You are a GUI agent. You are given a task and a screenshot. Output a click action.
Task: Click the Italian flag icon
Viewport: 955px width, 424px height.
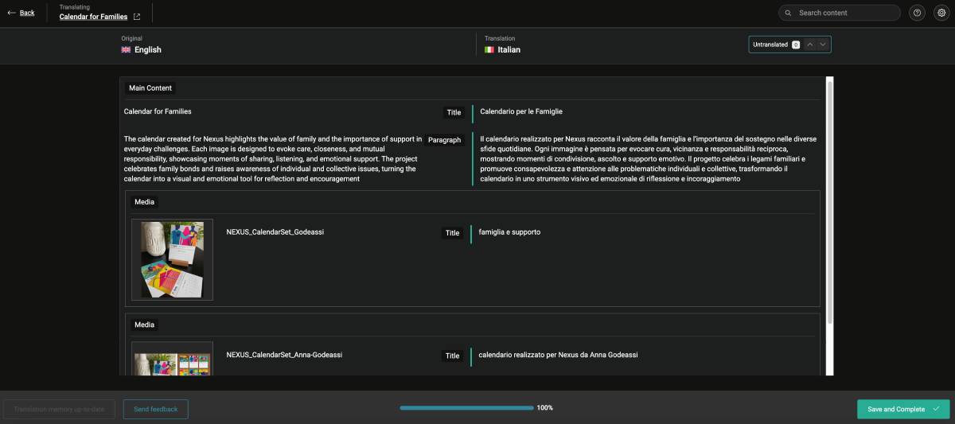(489, 50)
